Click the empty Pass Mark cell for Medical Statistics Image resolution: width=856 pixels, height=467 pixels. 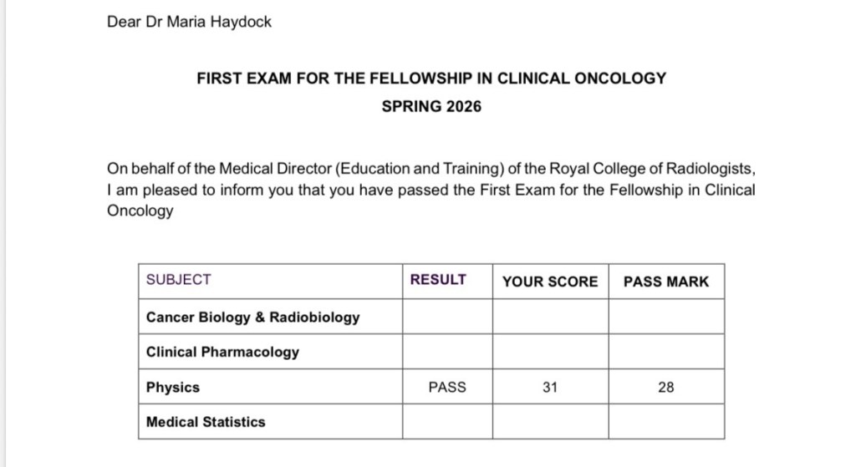coord(666,422)
